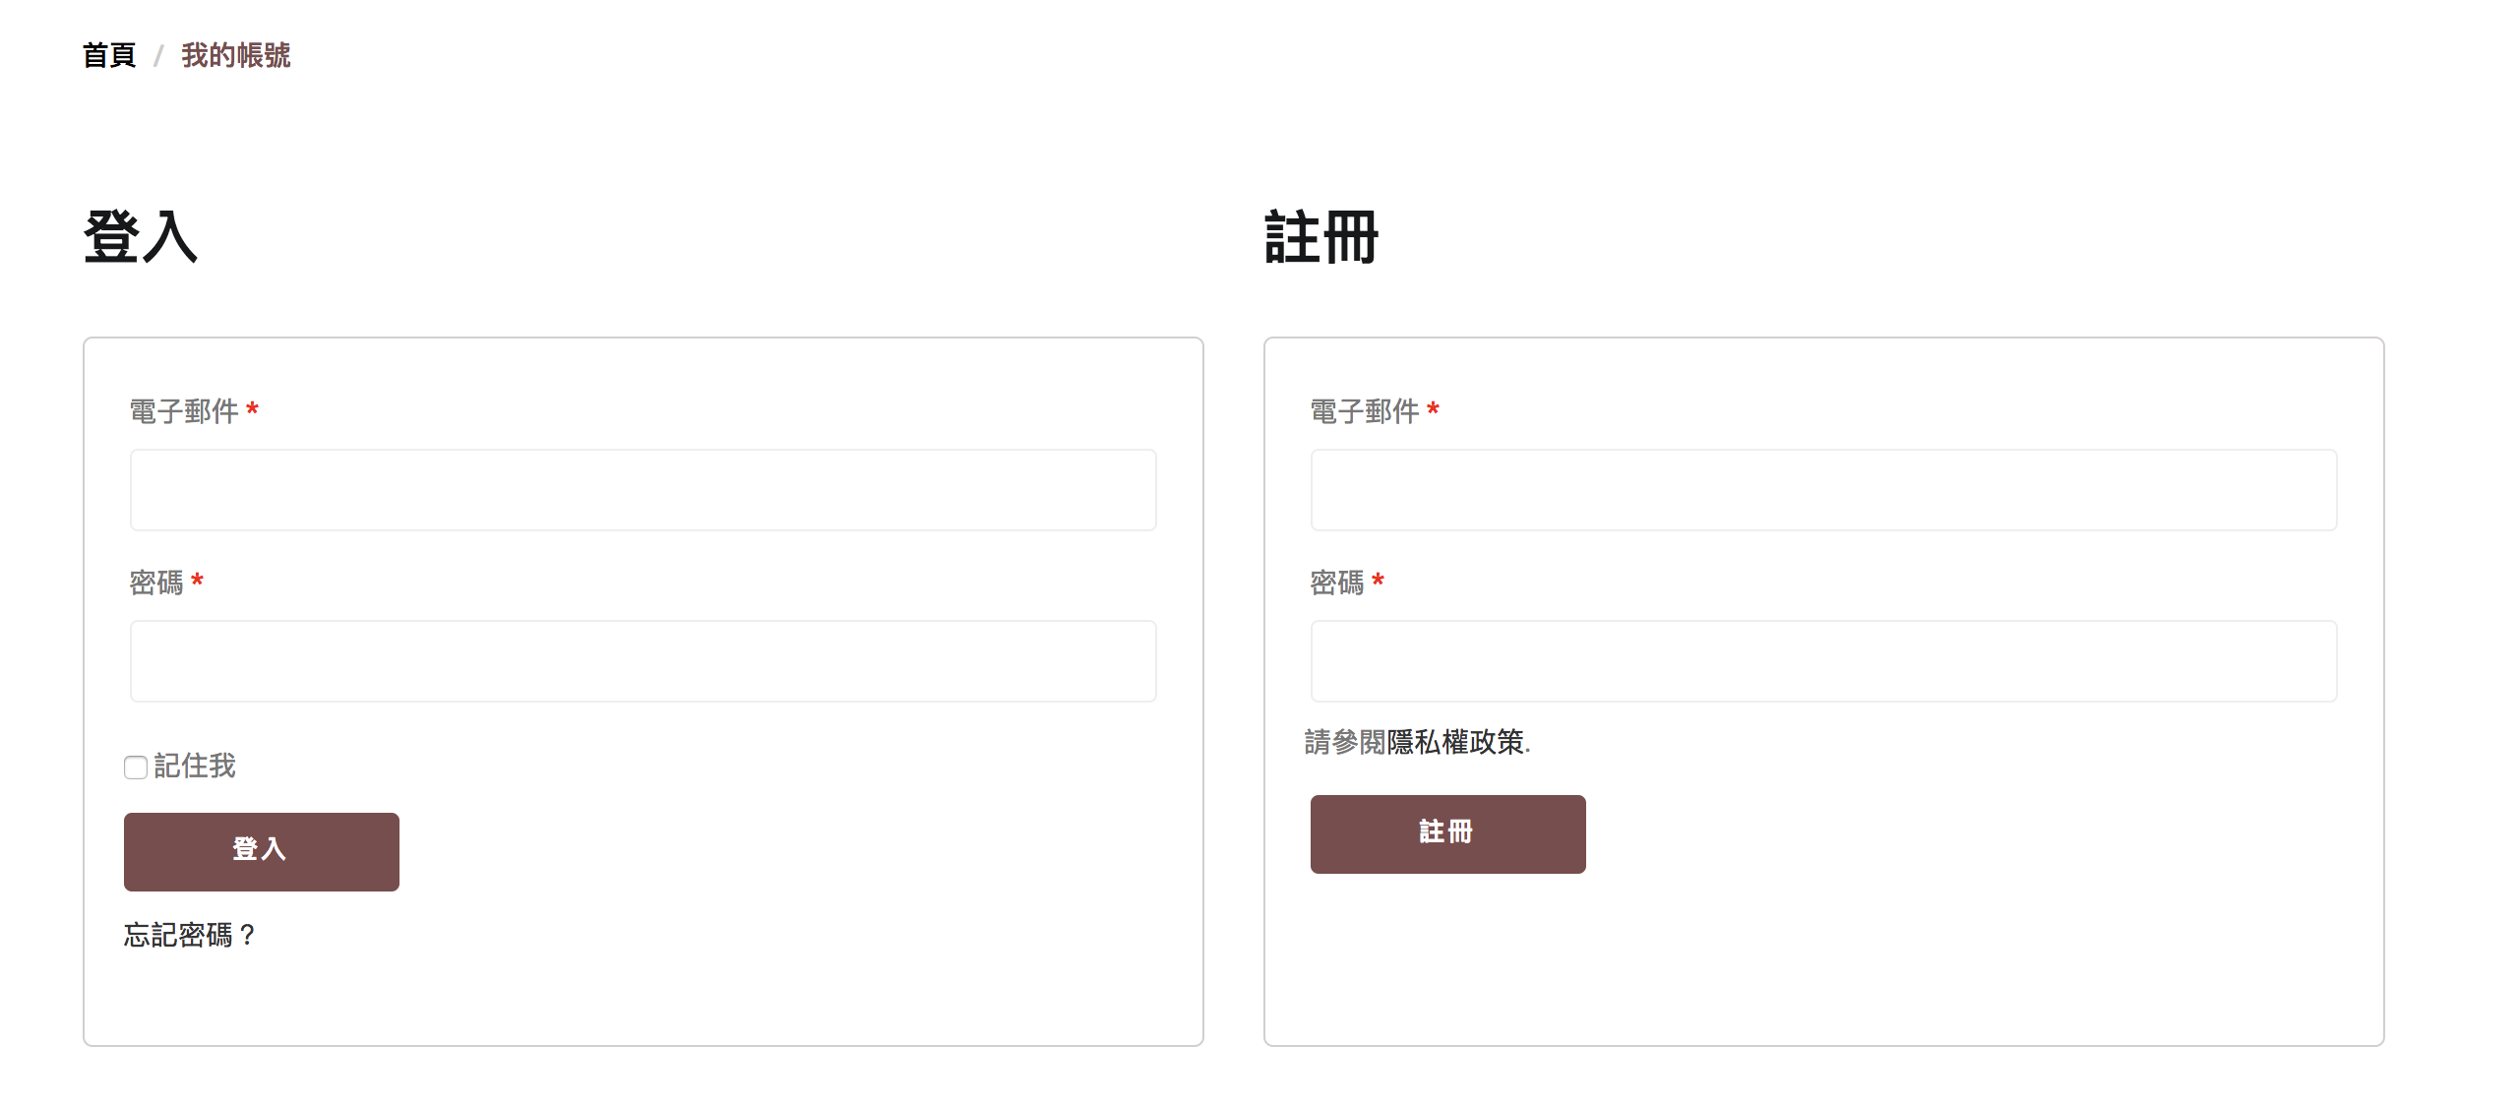
Task: Submit the form with the 登入 button
Action: pos(262,852)
